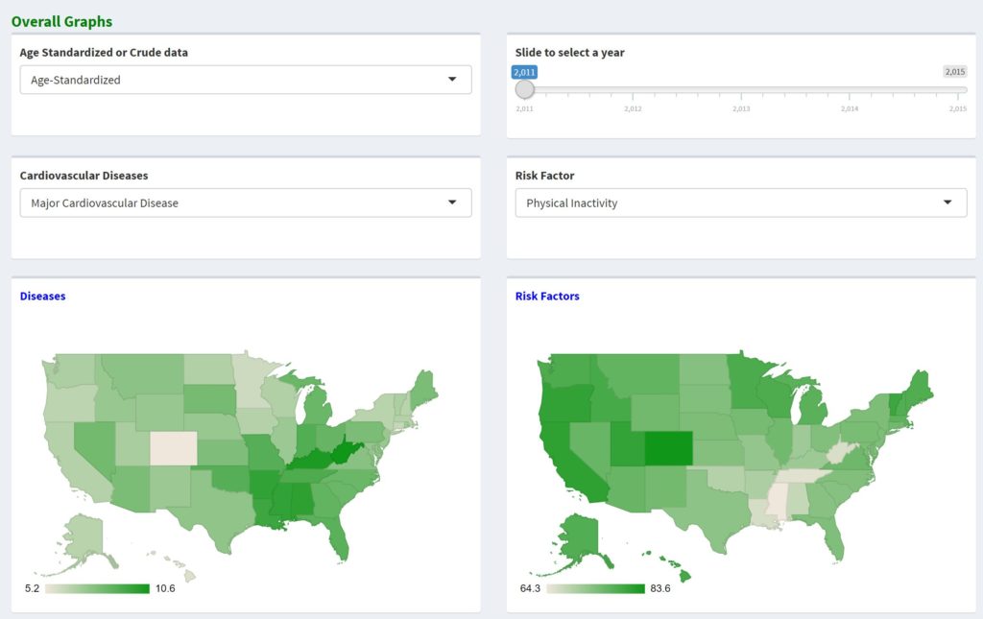Select dark green Colorado on Risk Factors map
The width and height of the screenshot is (983, 619).
tap(669, 448)
